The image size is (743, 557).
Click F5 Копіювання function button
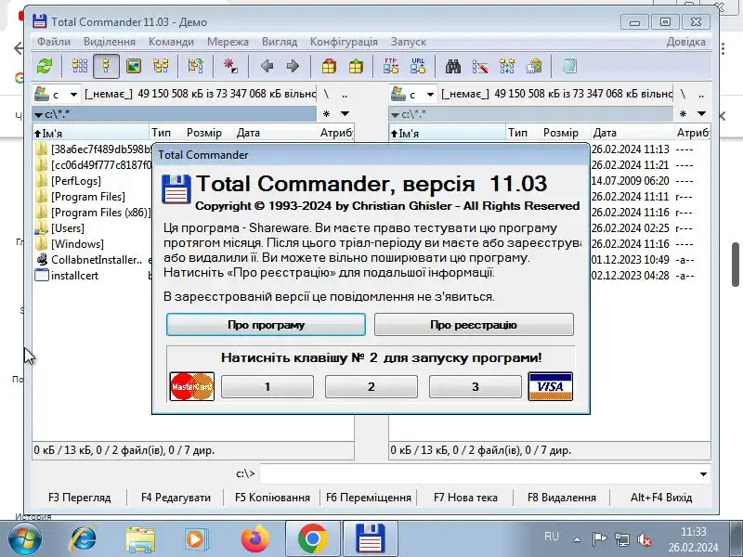[272, 498]
